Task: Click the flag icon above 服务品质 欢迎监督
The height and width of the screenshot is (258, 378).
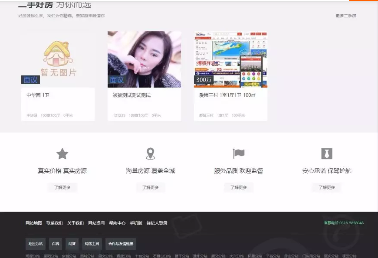Action: click(239, 153)
